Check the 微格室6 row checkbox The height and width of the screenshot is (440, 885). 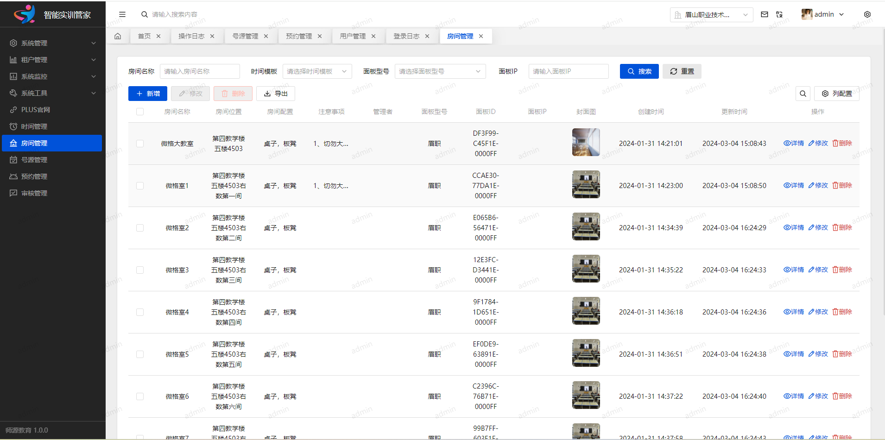point(140,396)
